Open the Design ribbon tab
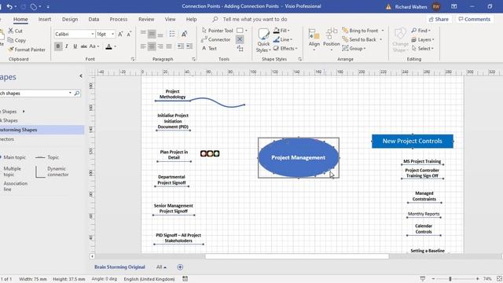This screenshot has width=503, height=283. 70,19
